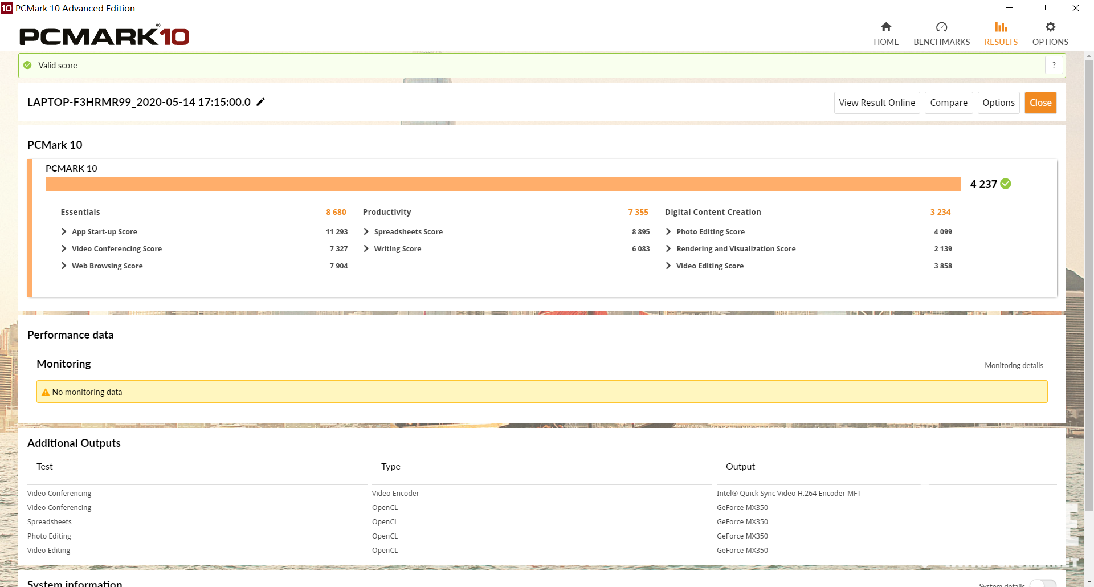This screenshot has height=587, width=1094.
Task: Expand Rendering and Visualization Score details
Action: coord(668,248)
